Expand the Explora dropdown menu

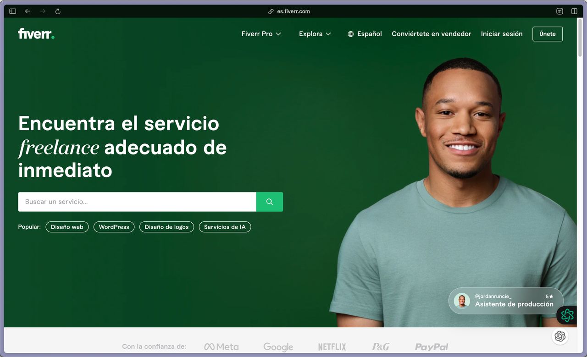[315, 34]
